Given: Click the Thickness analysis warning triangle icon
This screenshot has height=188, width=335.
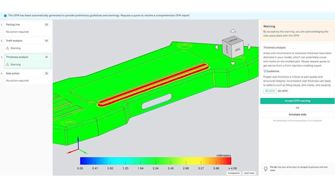Looking at the screenshot, I should (x=7, y=64).
